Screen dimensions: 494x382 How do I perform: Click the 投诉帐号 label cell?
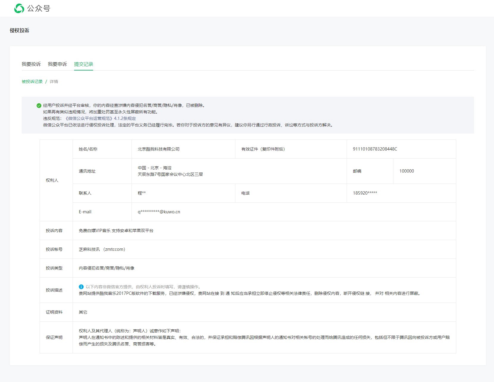[56, 249]
